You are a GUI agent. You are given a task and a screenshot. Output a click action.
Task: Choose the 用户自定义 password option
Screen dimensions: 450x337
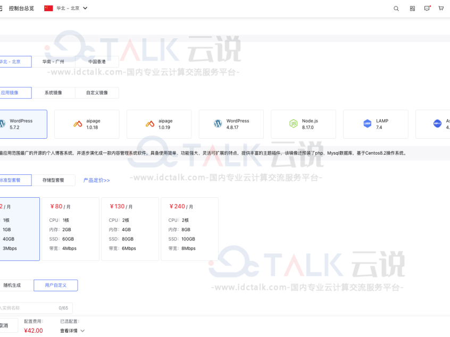(56, 285)
